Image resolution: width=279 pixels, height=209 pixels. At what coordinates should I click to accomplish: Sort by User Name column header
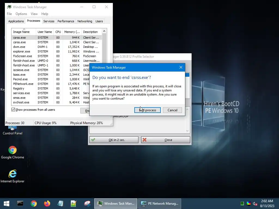(x=45, y=32)
